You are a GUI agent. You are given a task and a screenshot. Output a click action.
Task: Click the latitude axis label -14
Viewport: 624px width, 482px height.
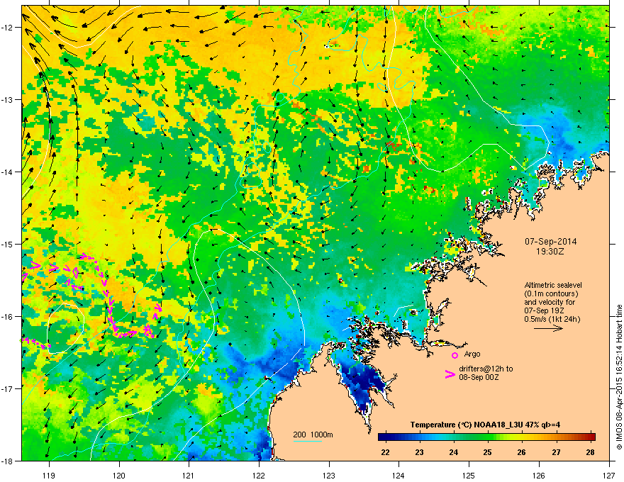[x=8, y=172]
